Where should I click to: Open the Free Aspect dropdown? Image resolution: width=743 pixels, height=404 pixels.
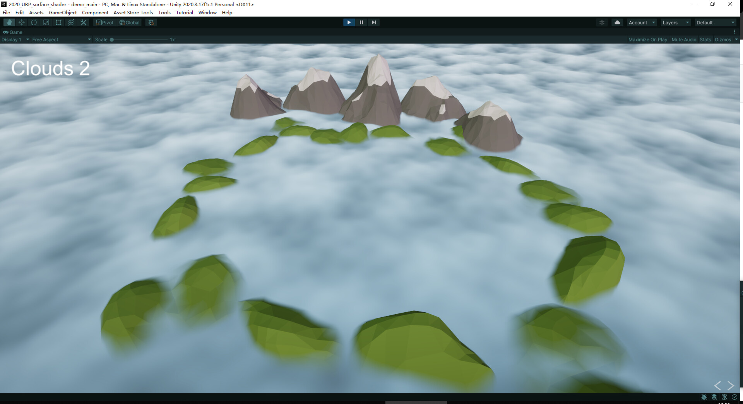[60, 39]
